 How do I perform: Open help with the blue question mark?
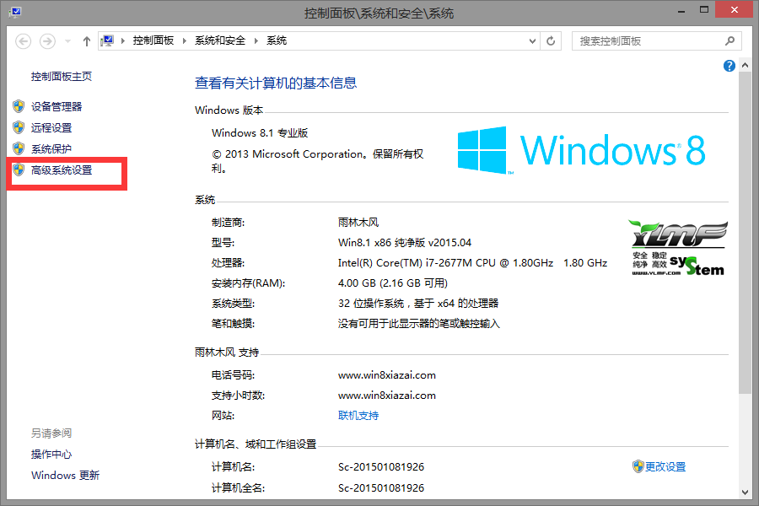coord(729,66)
